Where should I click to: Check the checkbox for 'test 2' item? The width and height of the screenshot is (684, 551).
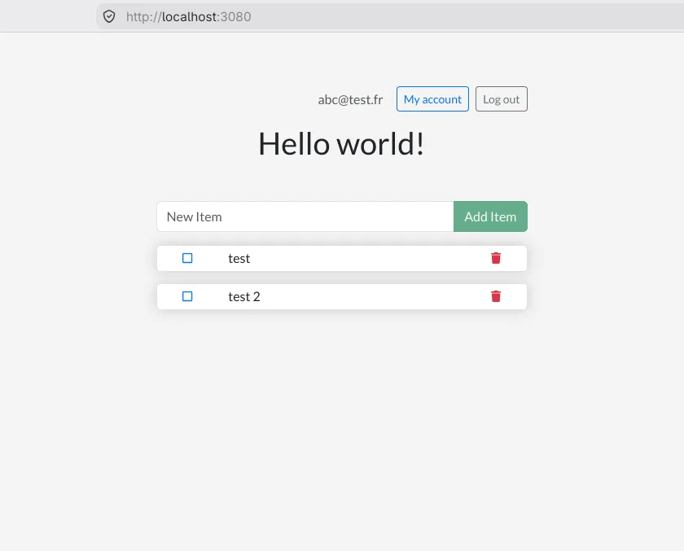coord(187,296)
